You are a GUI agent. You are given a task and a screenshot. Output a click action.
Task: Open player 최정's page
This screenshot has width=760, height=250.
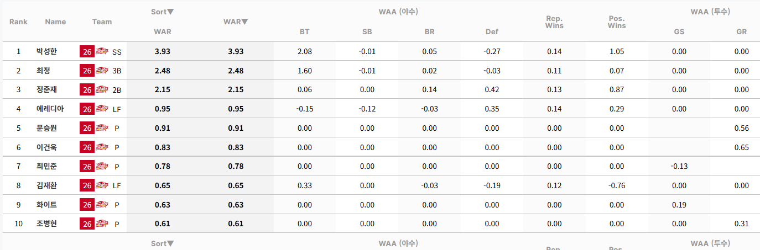tap(43, 71)
